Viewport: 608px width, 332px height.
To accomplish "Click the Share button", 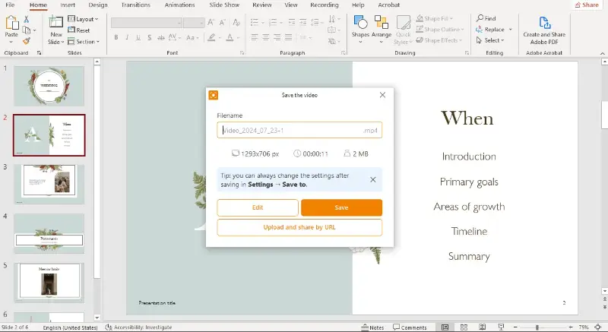I will [x=587, y=5].
